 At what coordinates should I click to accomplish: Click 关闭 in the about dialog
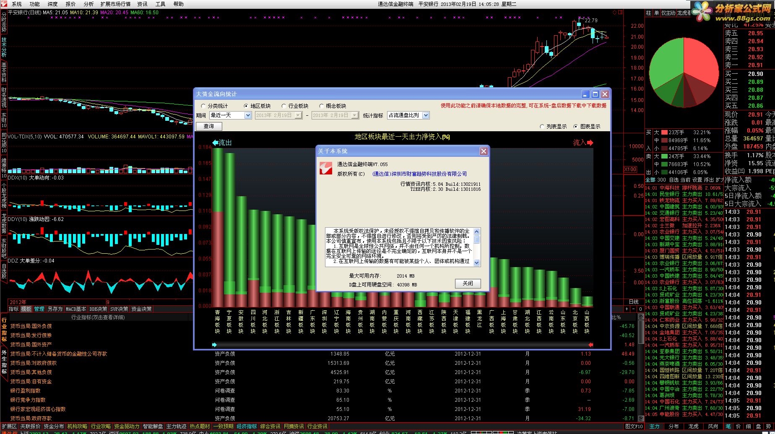(468, 283)
